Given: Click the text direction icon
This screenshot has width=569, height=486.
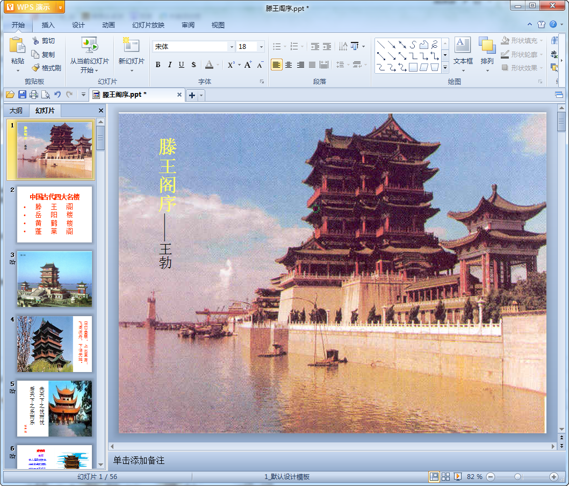Looking at the screenshot, I should coord(343,46).
